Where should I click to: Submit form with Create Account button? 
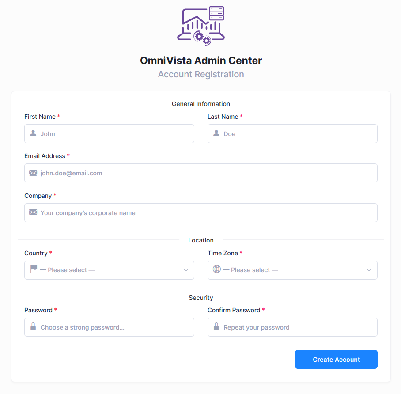point(336,359)
